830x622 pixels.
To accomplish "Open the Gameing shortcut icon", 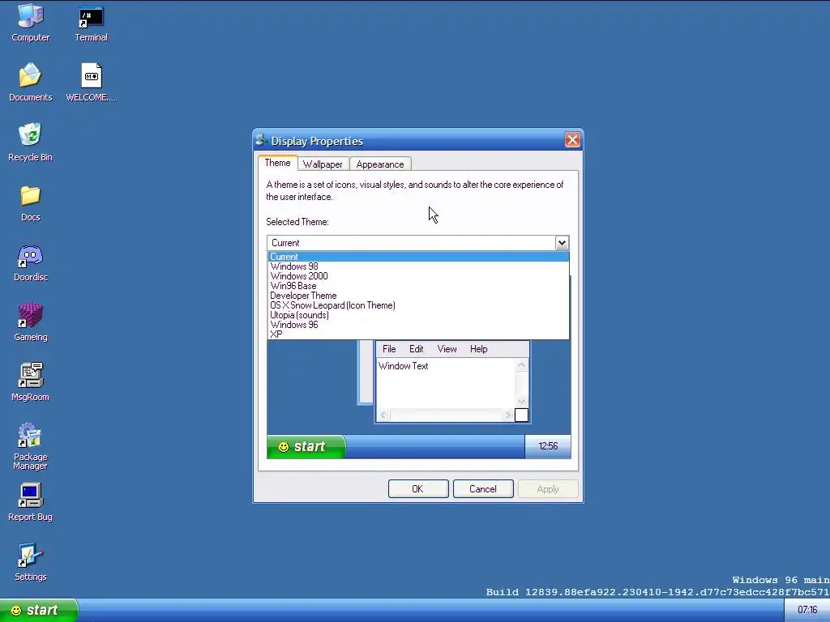I will coord(31,322).
